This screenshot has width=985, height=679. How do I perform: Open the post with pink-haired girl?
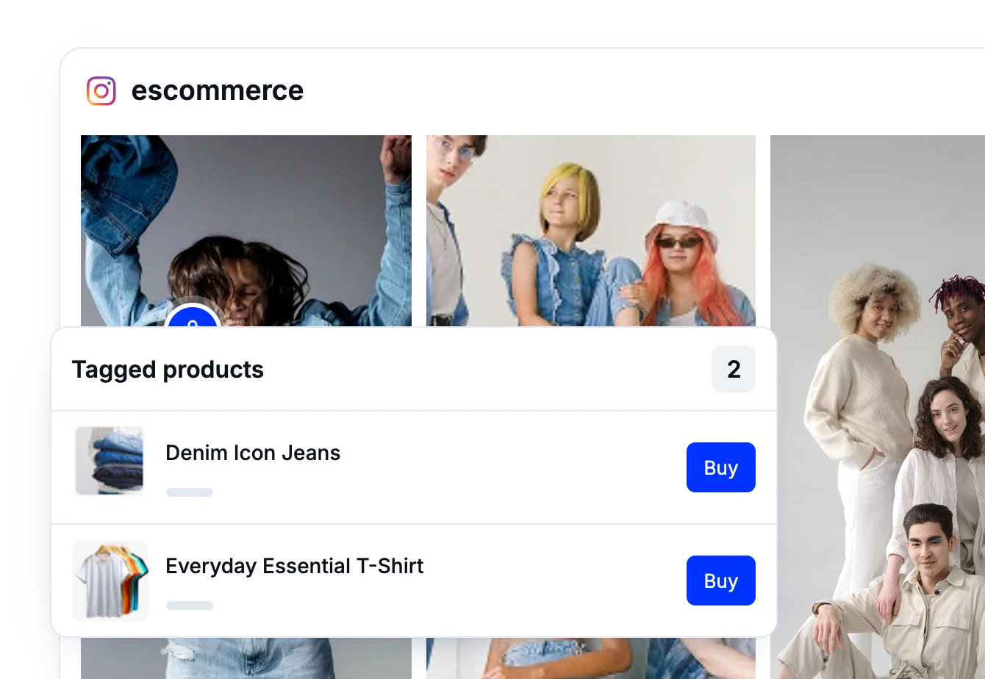click(x=591, y=231)
